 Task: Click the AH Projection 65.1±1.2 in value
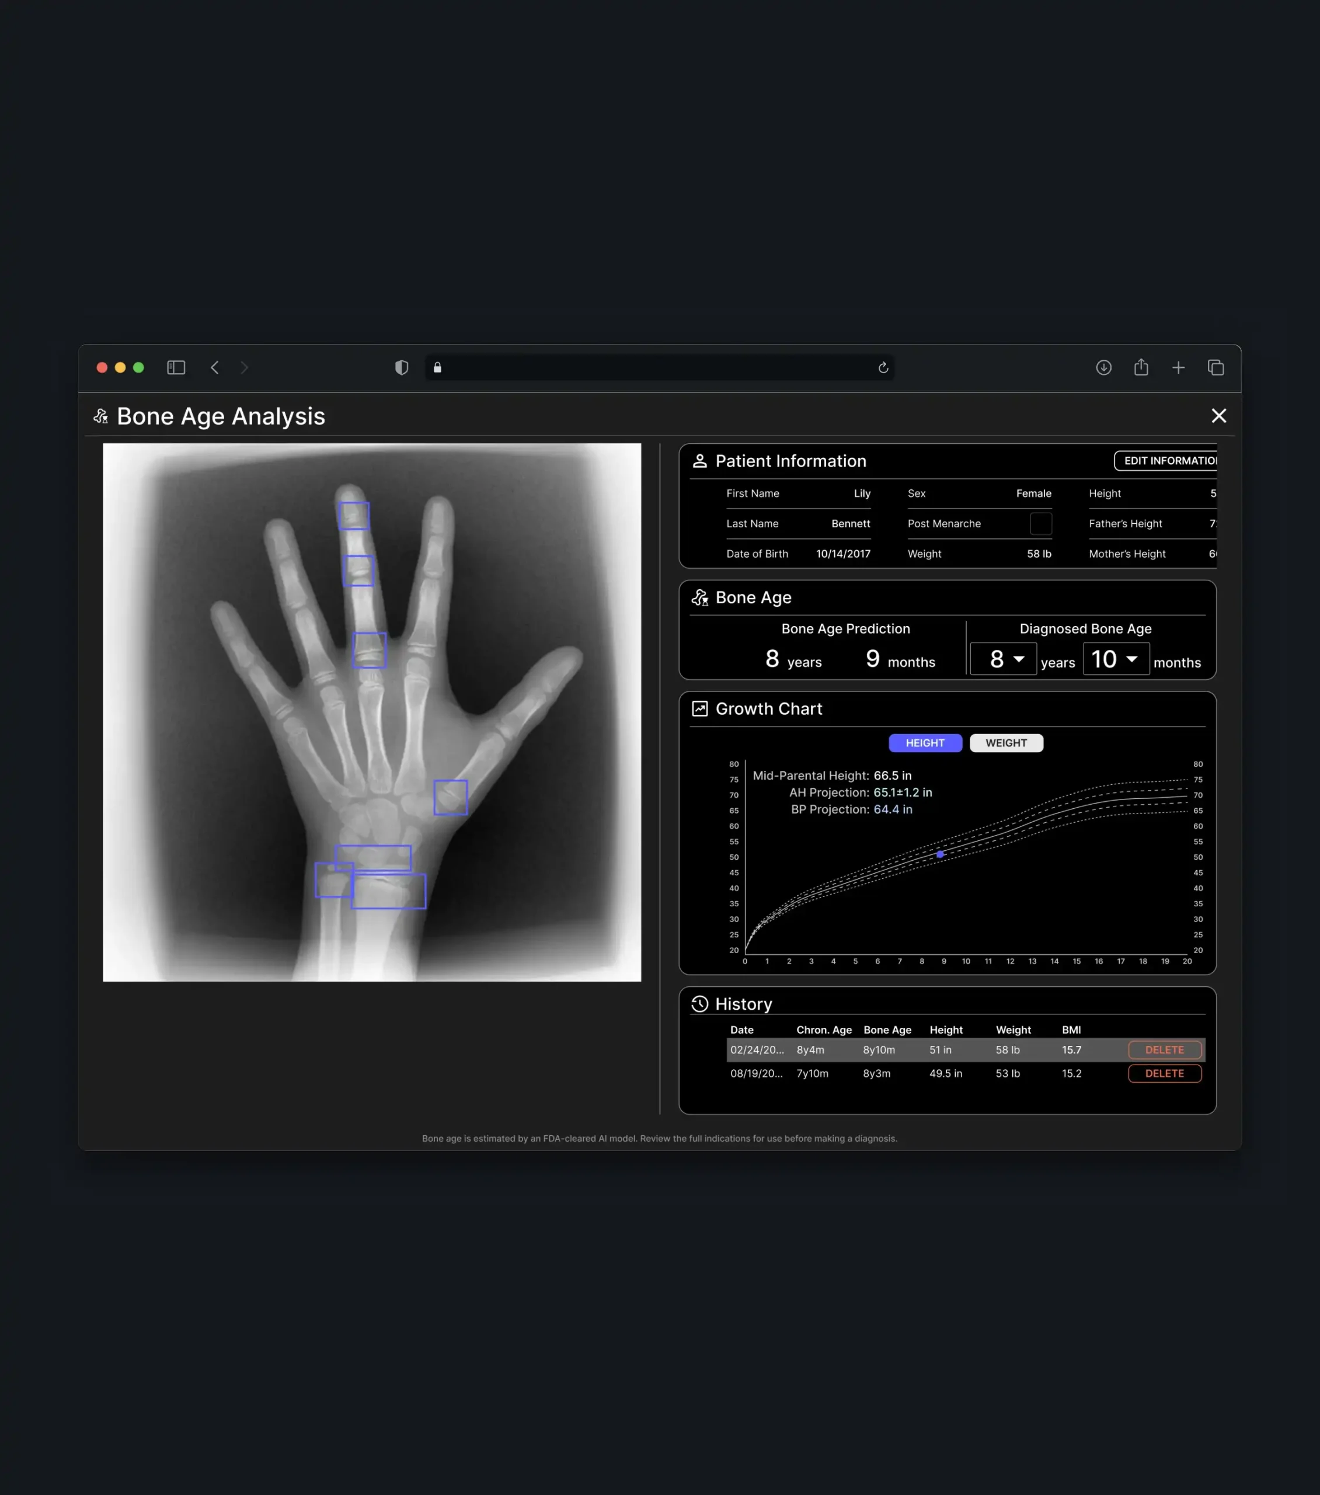pos(903,792)
